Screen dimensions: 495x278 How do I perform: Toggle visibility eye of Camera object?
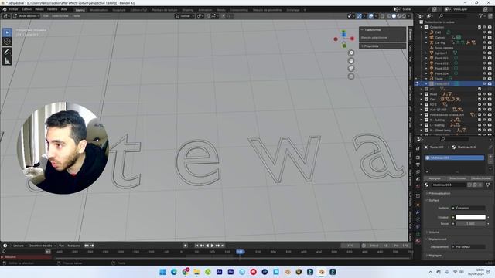[x=484, y=38]
